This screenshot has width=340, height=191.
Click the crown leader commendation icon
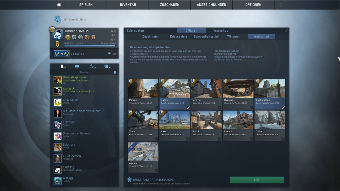[x=112, y=39]
